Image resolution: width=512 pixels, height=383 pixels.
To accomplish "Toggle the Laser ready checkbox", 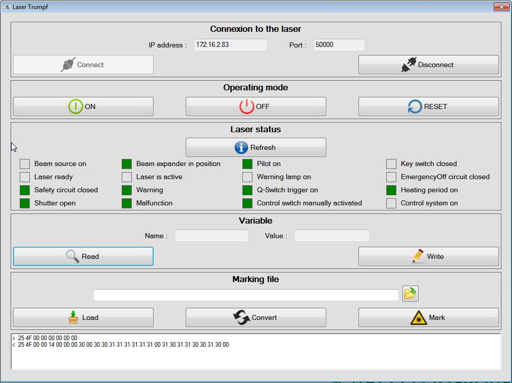I will (25, 177).
